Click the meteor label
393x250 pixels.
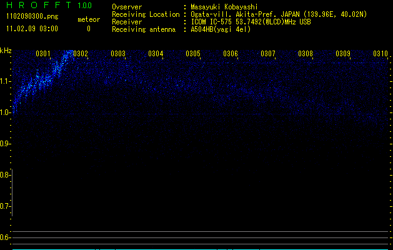(x=89, y=19)
